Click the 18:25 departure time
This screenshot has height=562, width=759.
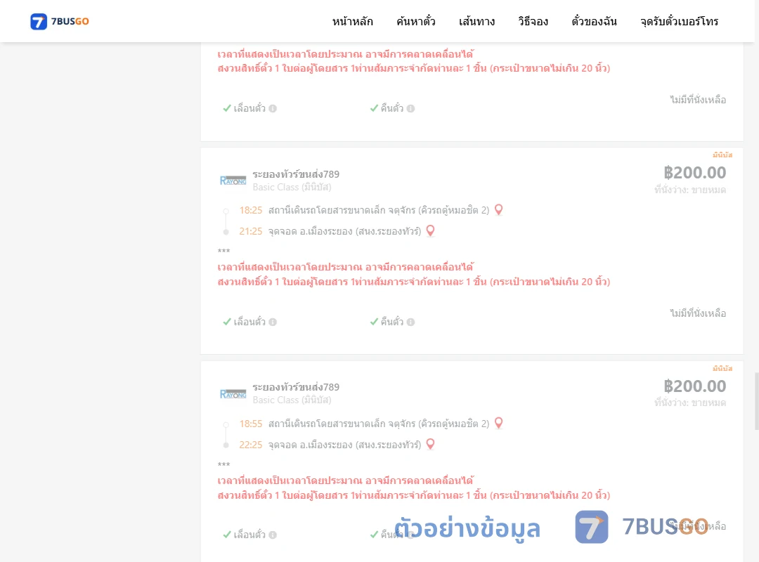[251, 210]
